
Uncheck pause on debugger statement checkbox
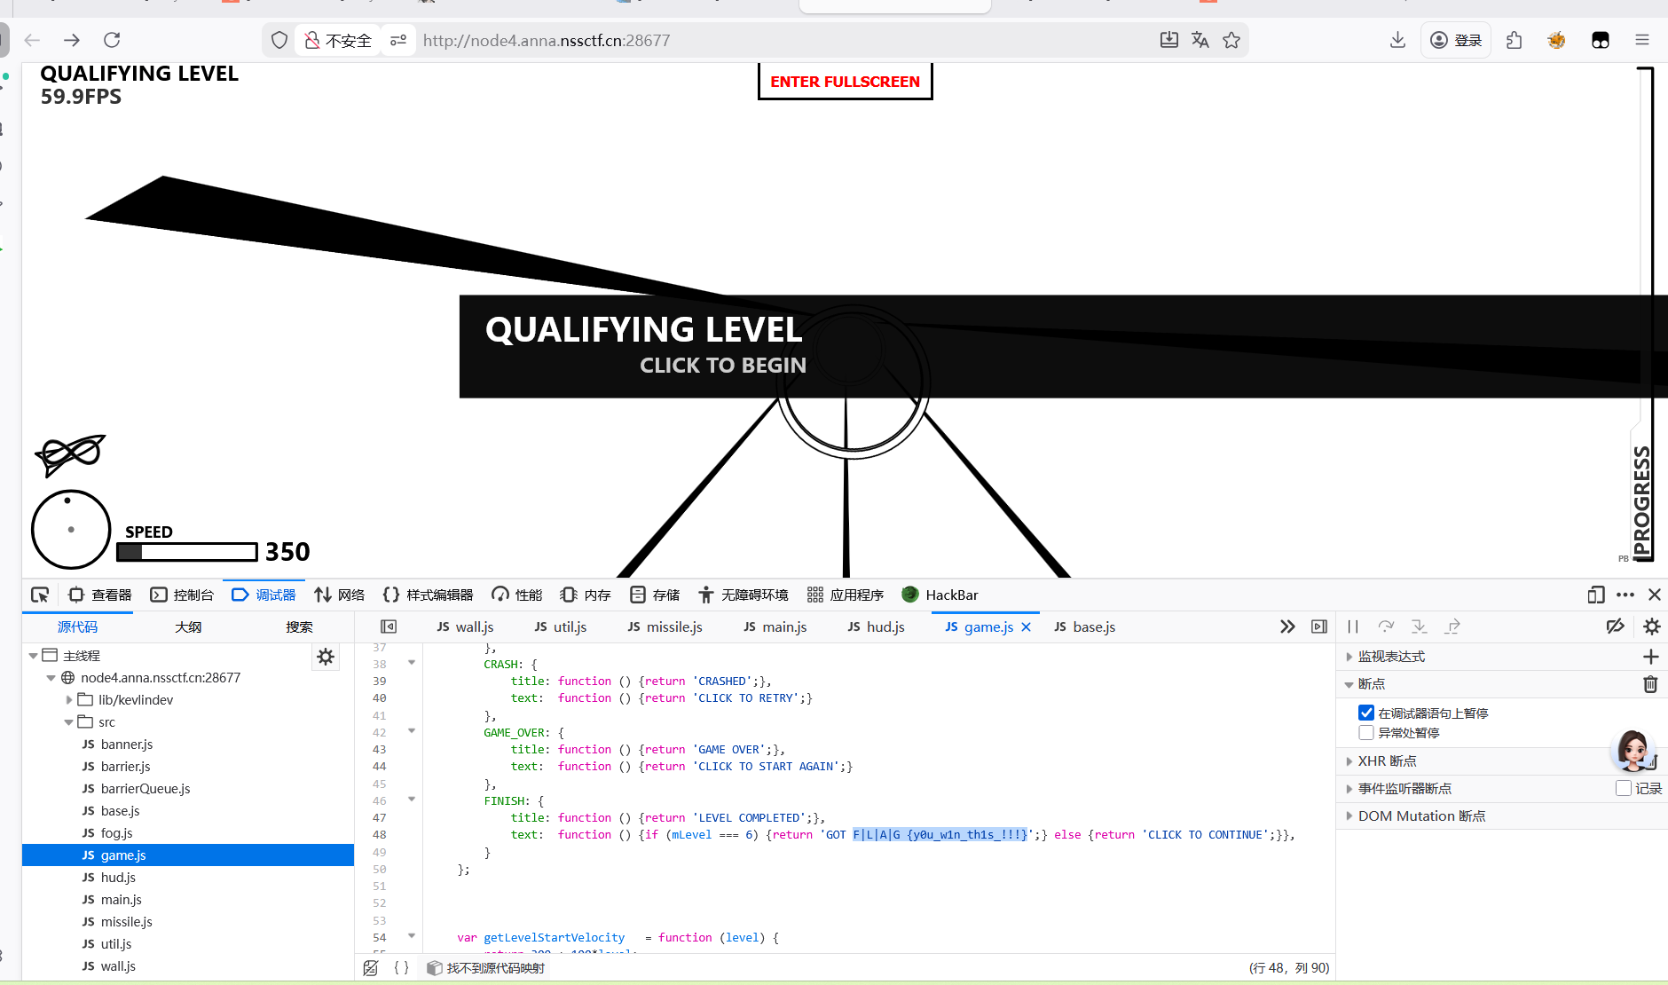click(x=1366, y=713)
